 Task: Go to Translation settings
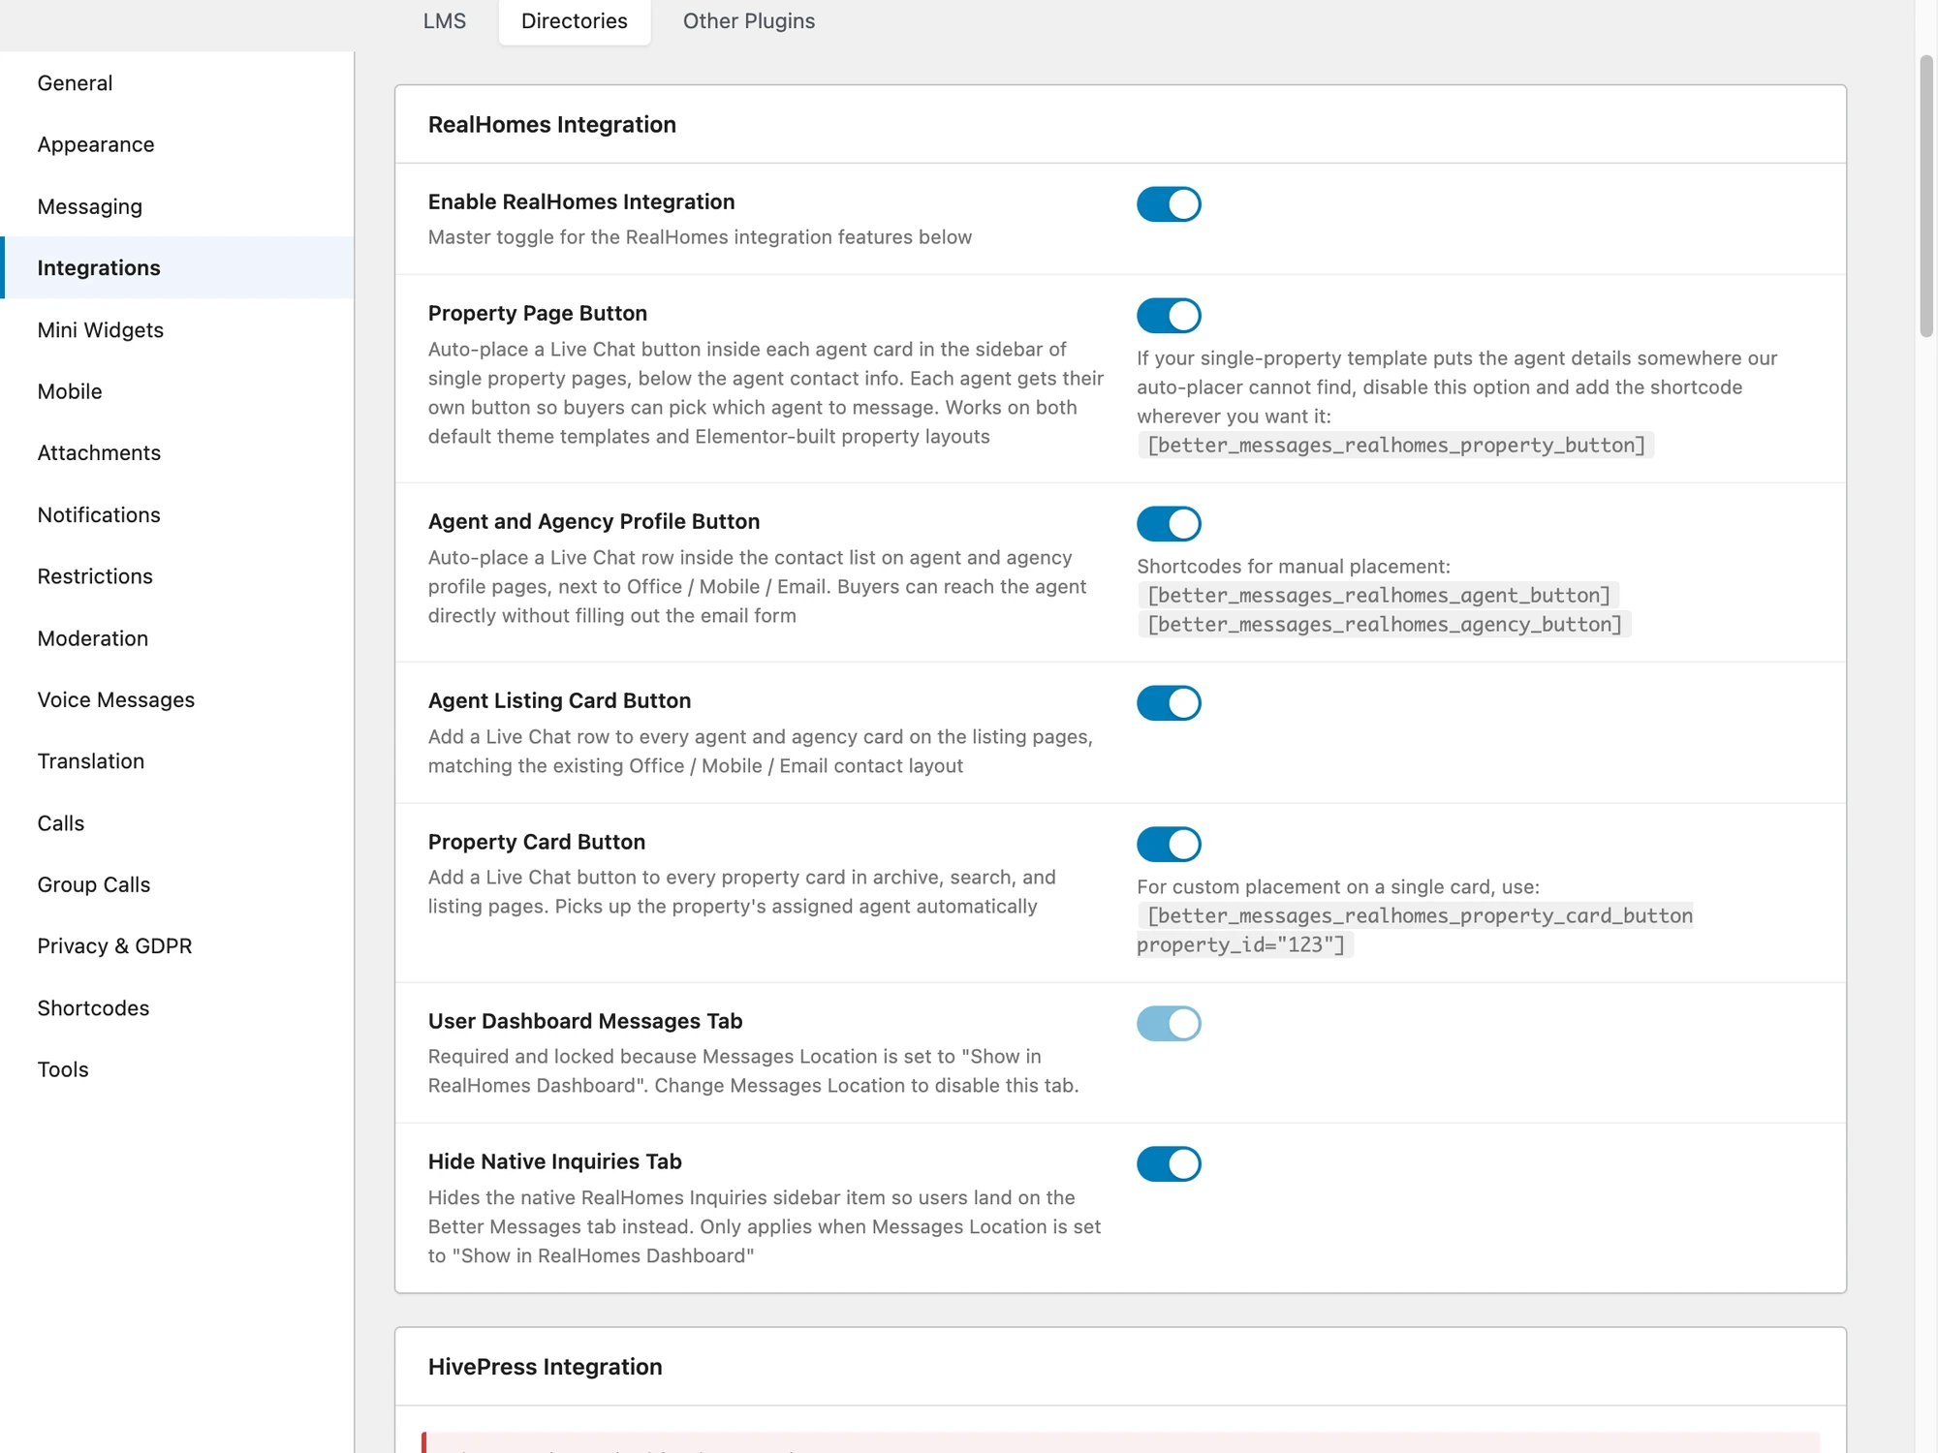177,761
